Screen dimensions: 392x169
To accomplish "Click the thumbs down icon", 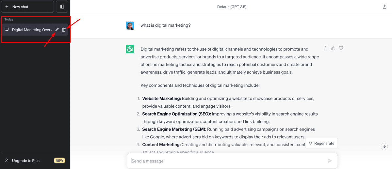I will 341,49.
